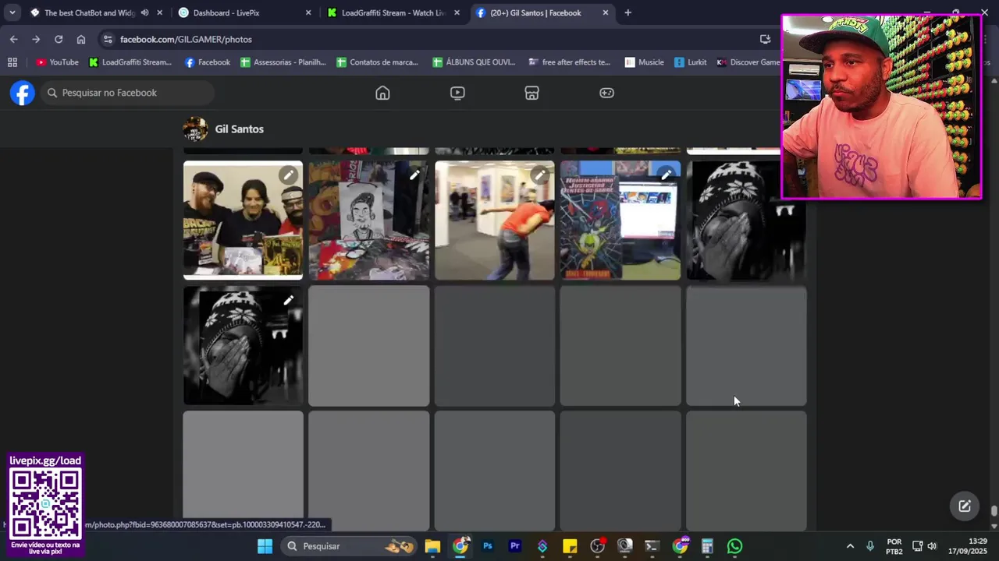Open the Spider-Man comic cover photo

pyautogui.click(x=620, y=221)
